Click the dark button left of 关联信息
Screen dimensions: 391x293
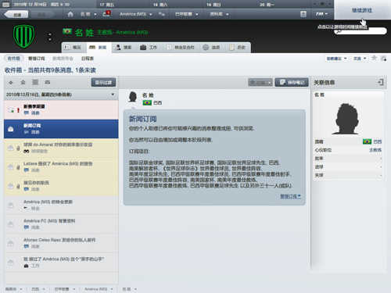pos(292,83)
